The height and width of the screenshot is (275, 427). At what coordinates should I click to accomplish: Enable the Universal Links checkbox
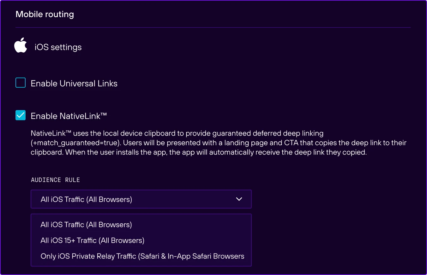tap(21, 83)
